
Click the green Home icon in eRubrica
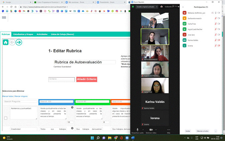pyautogui.click(x=6, y=42)
